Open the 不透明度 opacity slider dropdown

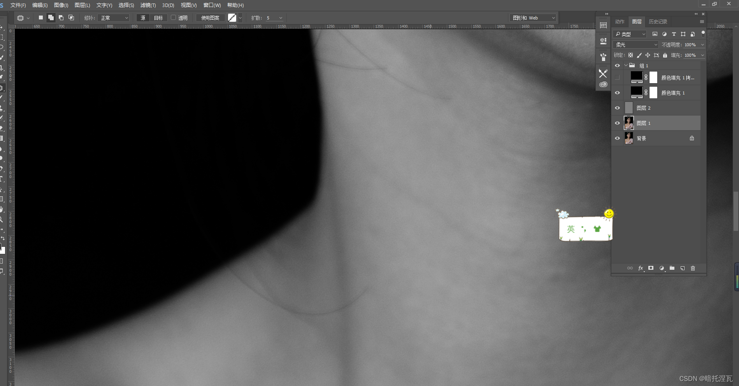point(702,45)
